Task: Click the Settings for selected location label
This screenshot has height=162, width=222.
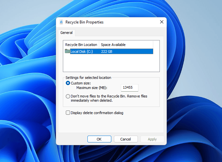Action: pos(88,78)
